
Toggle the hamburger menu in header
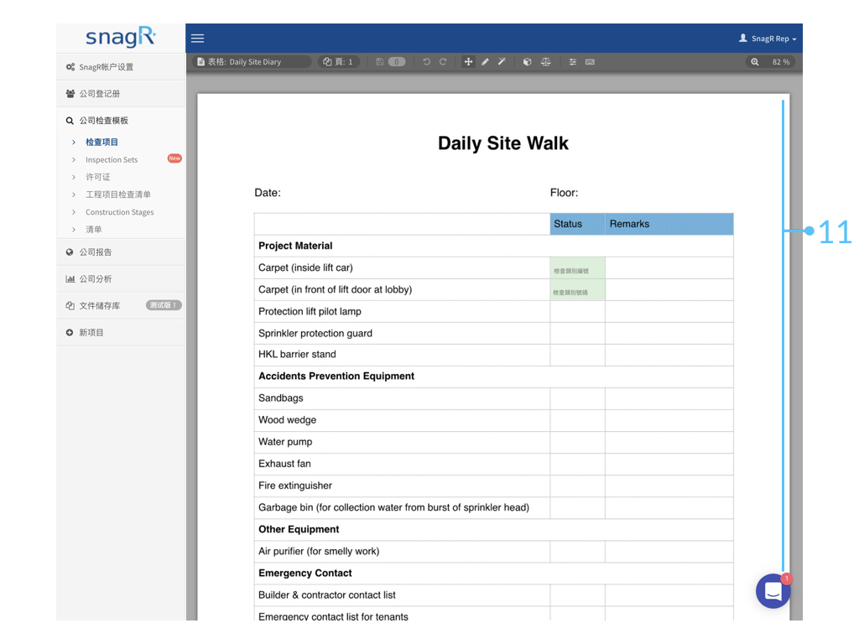pyautogui.click(x=197, y=39)
